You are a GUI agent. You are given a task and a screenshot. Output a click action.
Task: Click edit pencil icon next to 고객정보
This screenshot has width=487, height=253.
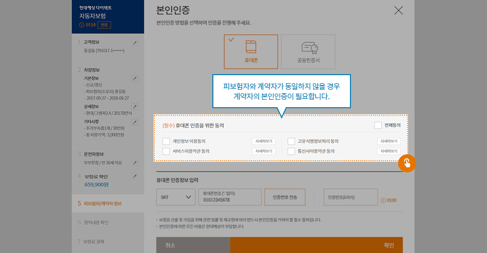click(135, 43)
